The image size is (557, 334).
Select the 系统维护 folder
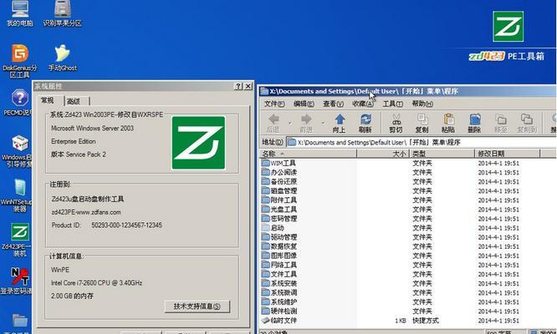coord(278,301)
